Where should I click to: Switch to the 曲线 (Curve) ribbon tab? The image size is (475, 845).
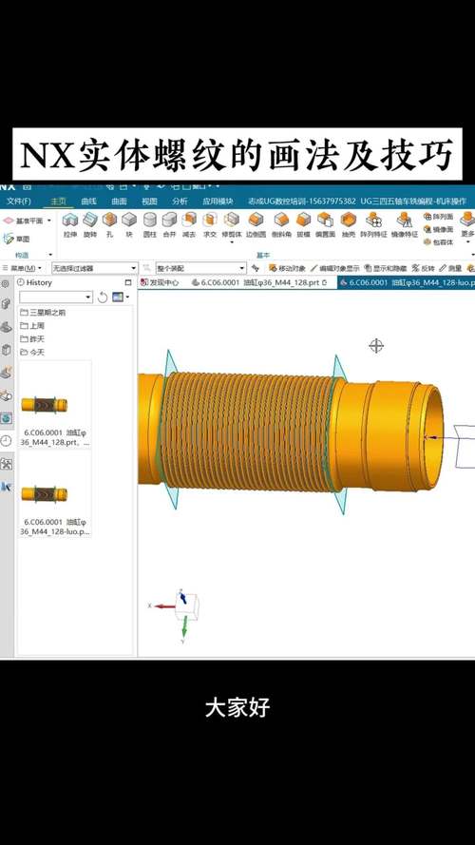(88, 201)
